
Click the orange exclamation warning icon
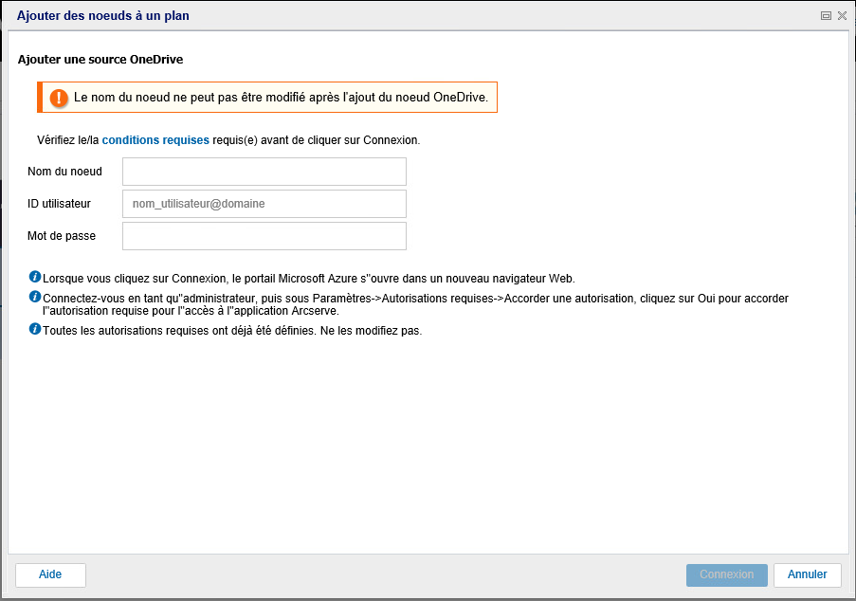click(x=59, y=98)
